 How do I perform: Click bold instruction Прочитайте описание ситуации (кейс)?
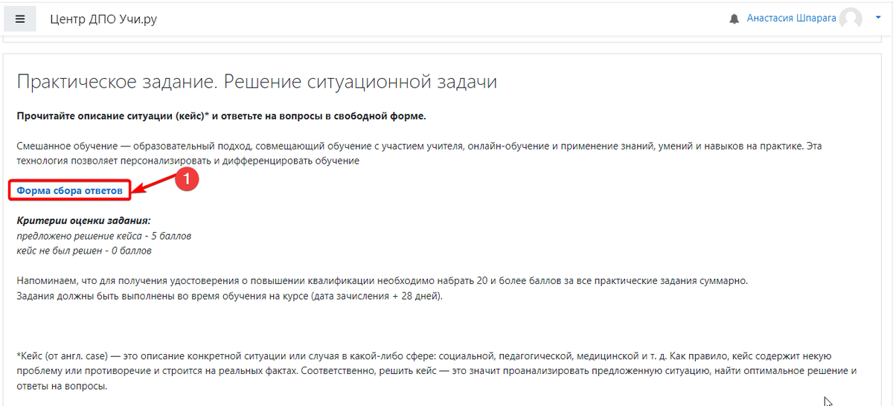(x=221, y=116)
